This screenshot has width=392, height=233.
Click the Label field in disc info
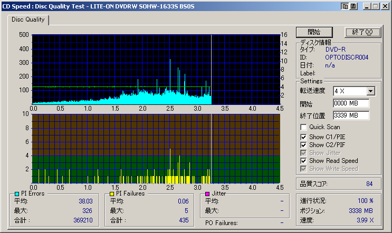308,73
